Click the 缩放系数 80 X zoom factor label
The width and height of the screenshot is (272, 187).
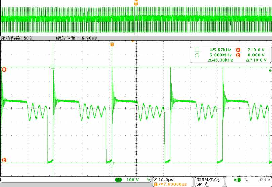tap(17, 38)
